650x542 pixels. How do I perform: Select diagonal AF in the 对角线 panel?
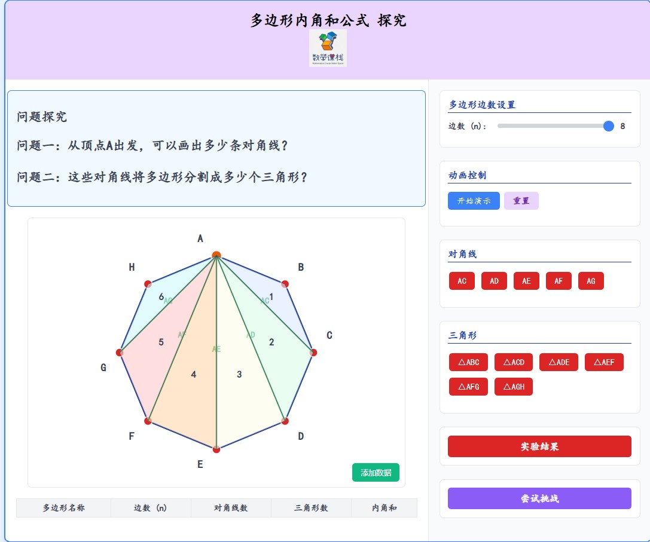(559, 281)
